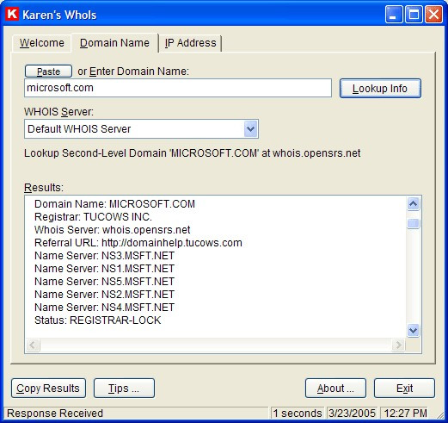
Task: Open the WHOIS Server dropdown
Action: click(141, 129)
